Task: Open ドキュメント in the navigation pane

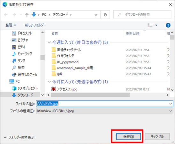Action: 22,33
